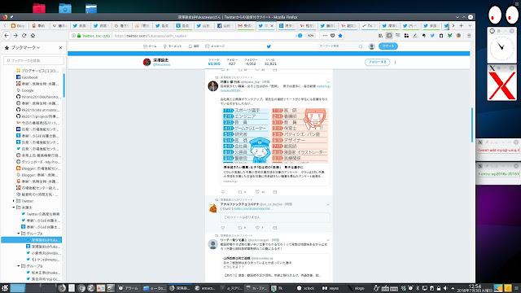This screenshot has width=521, height=293.
Task: Switch to xclock in taskbar
Action: tap(306, 288)
